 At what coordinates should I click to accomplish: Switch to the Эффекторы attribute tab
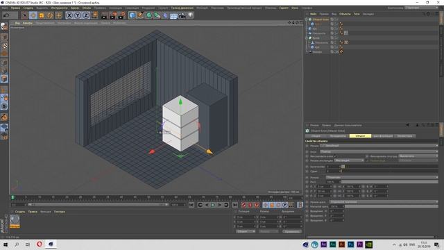pyautogui.click(x=405, y=136)
